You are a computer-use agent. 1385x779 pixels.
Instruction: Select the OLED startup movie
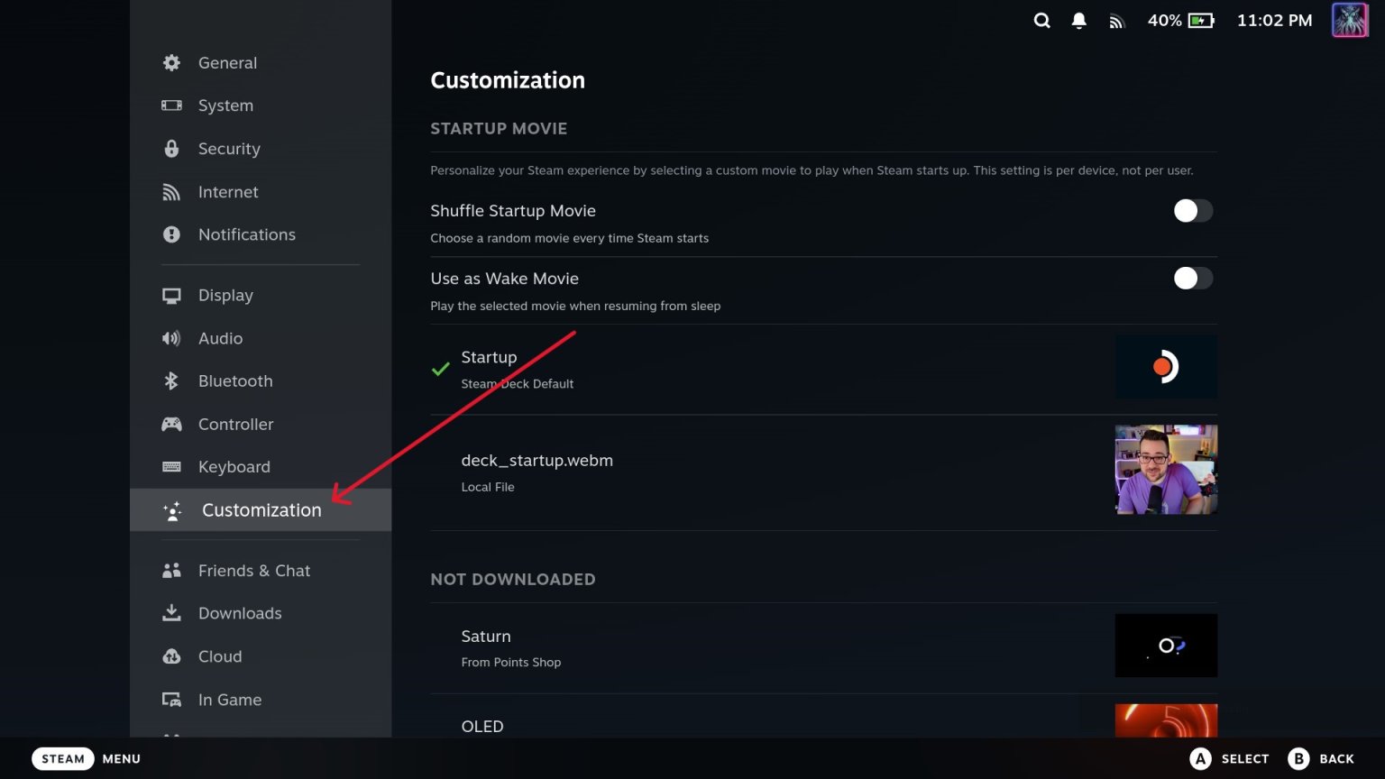(823, 716)
